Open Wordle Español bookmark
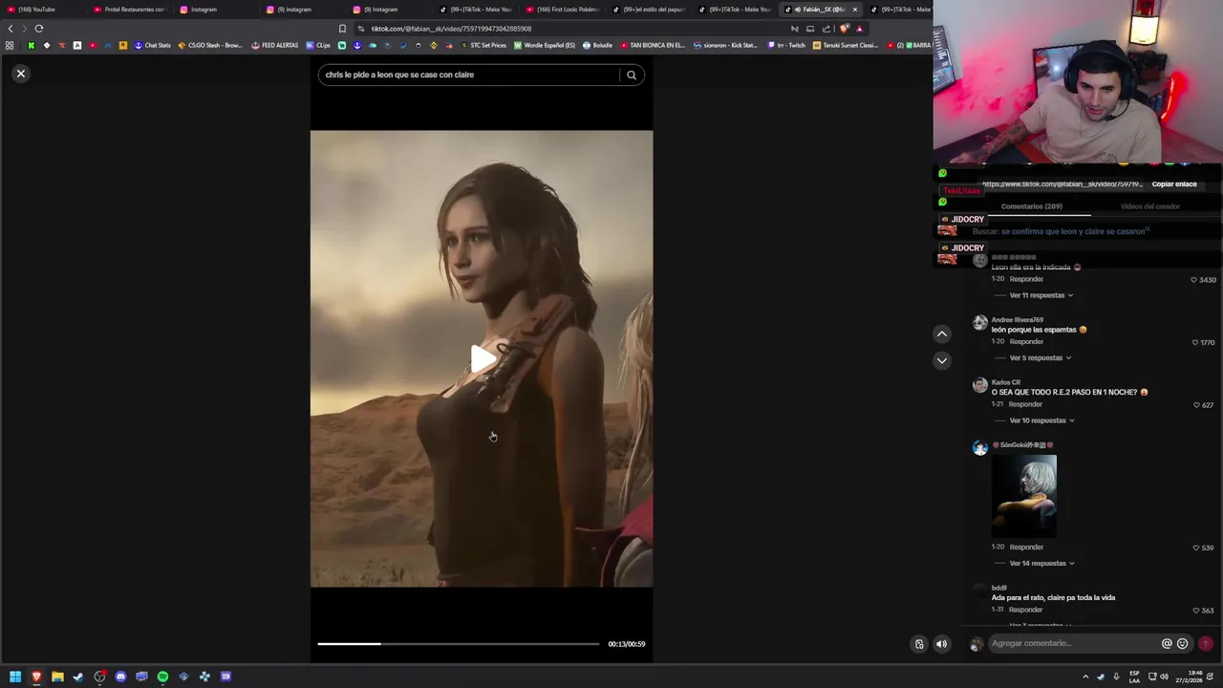Image resolution: width=1223 pixels, height=688 pixels. (545, 45)
